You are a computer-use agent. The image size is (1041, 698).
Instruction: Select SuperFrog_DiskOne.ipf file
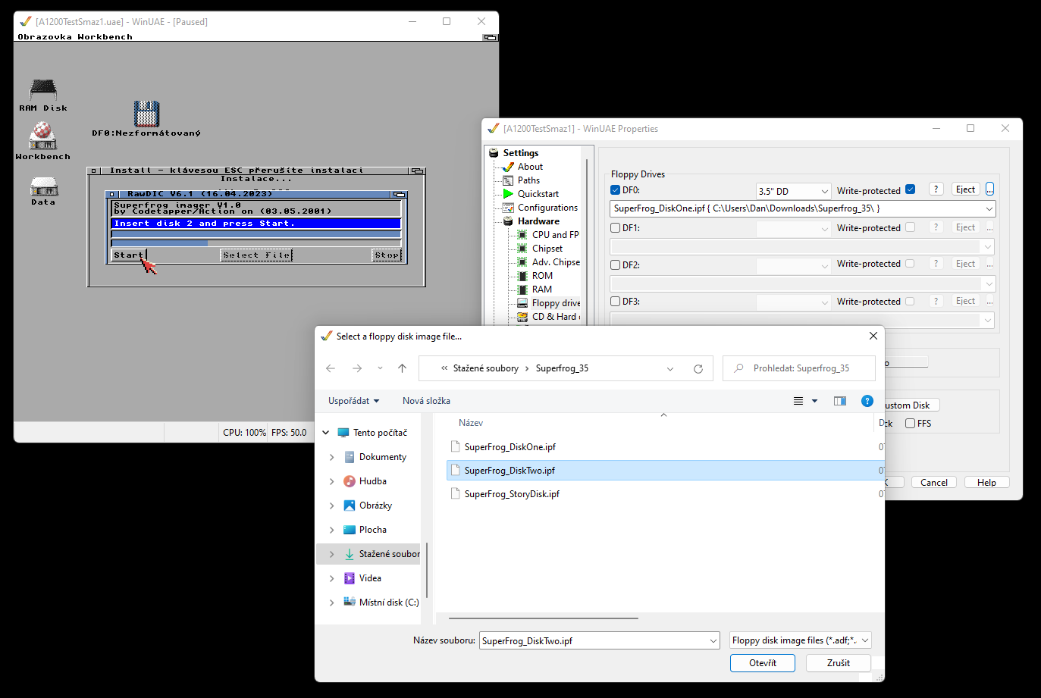pyautogui.click(x=510, y=447)
